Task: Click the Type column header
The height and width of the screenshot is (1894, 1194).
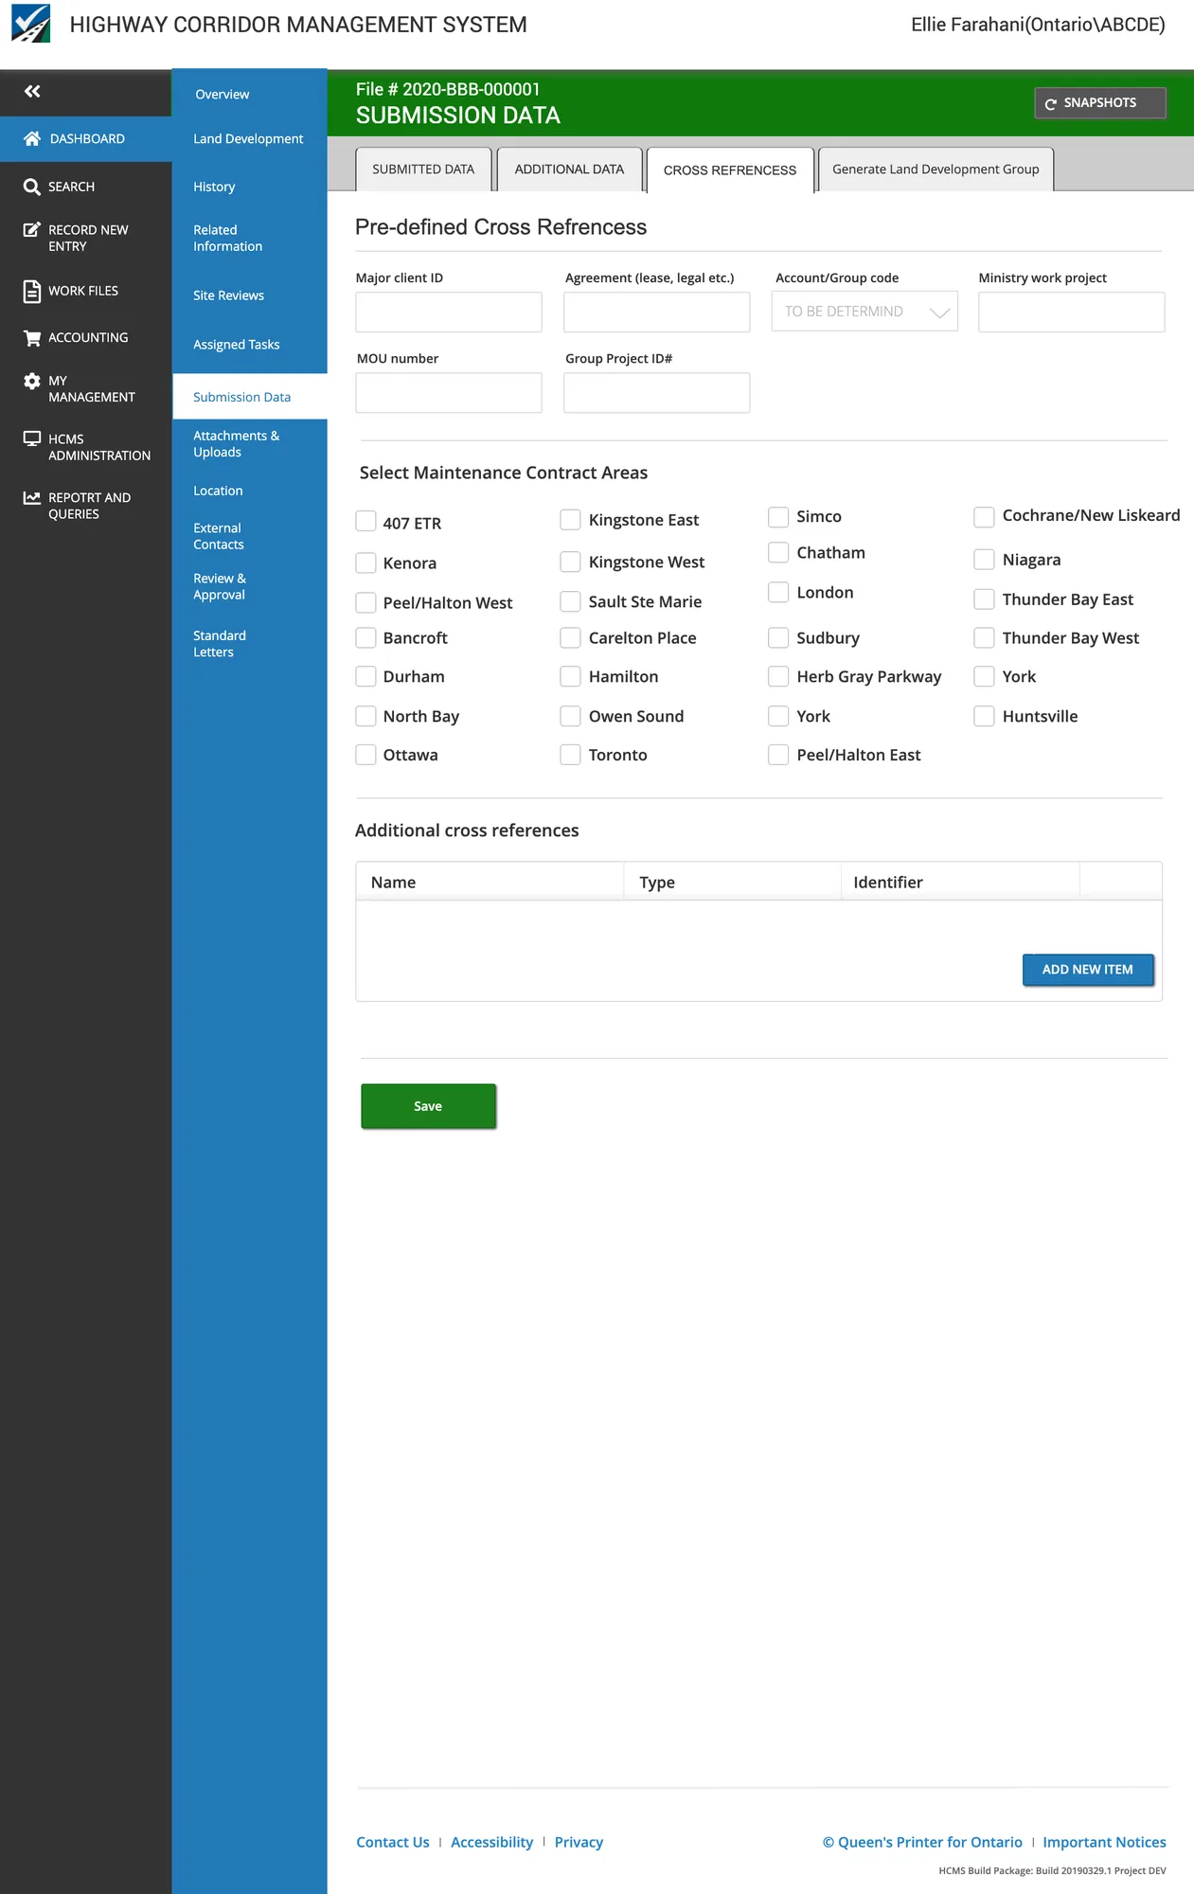Action: [x=733, y=882]
